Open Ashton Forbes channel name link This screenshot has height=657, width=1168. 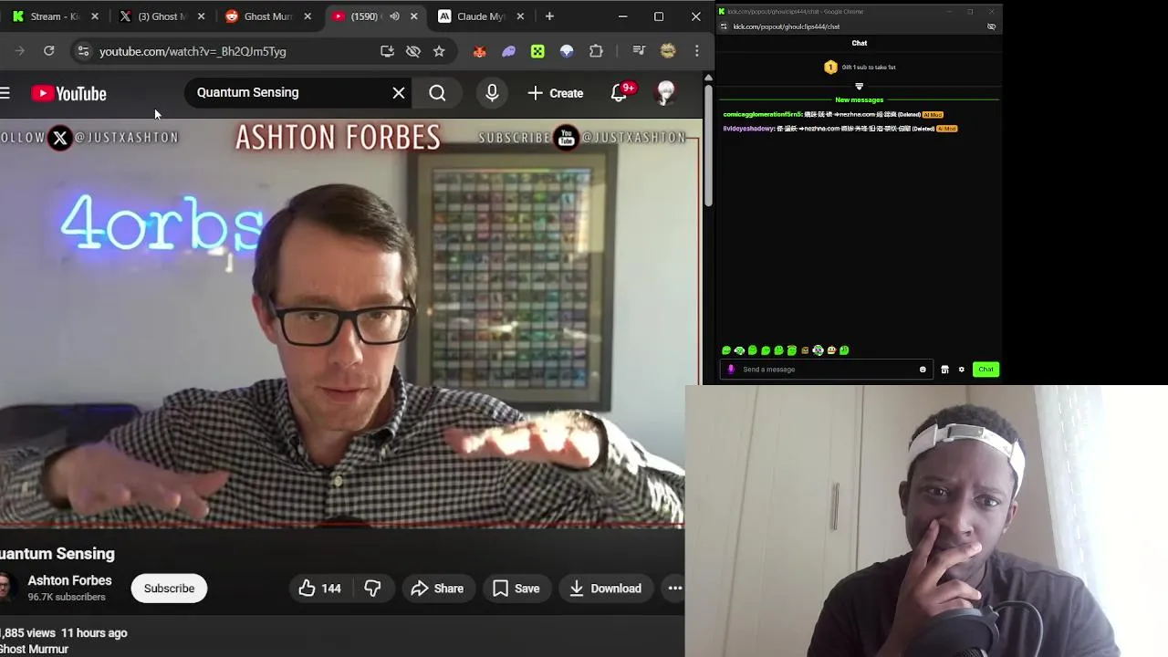[69, 580]
